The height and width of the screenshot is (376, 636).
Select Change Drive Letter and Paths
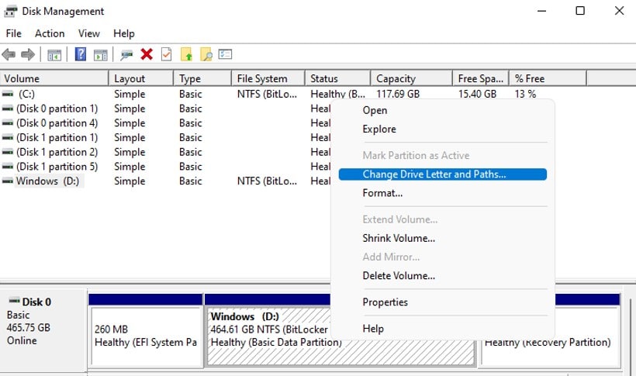click(443, 174)
